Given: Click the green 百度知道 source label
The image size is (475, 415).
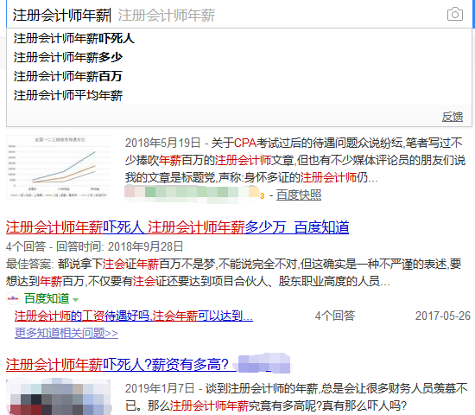Looking at the screenshot, I should pyautogui.click(x=47, y=298).
